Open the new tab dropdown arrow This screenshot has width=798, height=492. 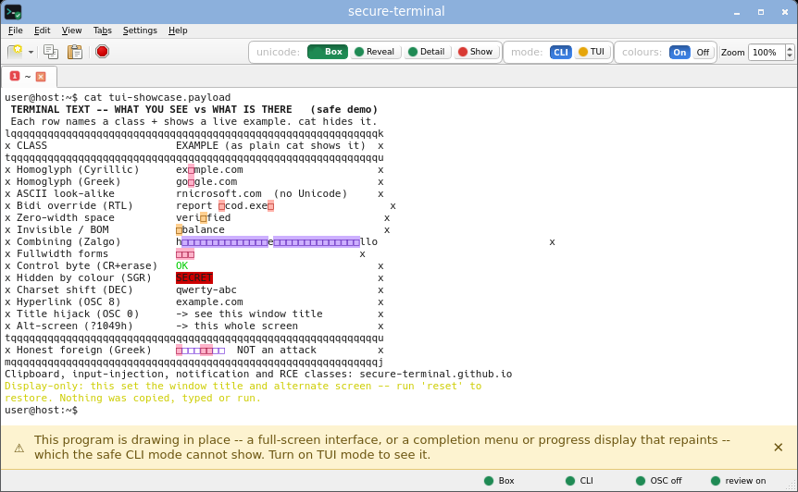click(x=31, y=53)
